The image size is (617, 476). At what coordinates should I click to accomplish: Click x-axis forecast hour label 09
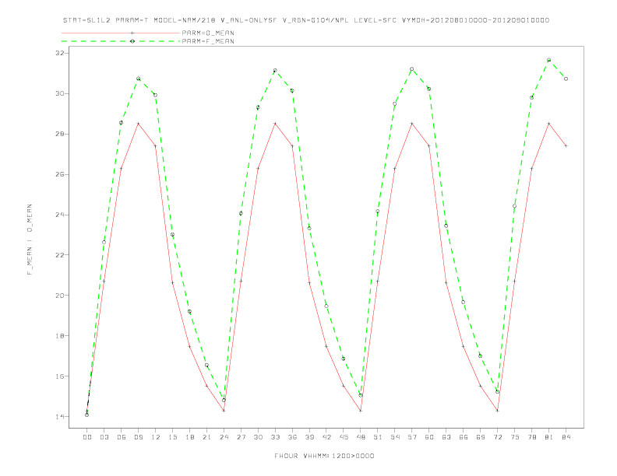coord(138,437)
